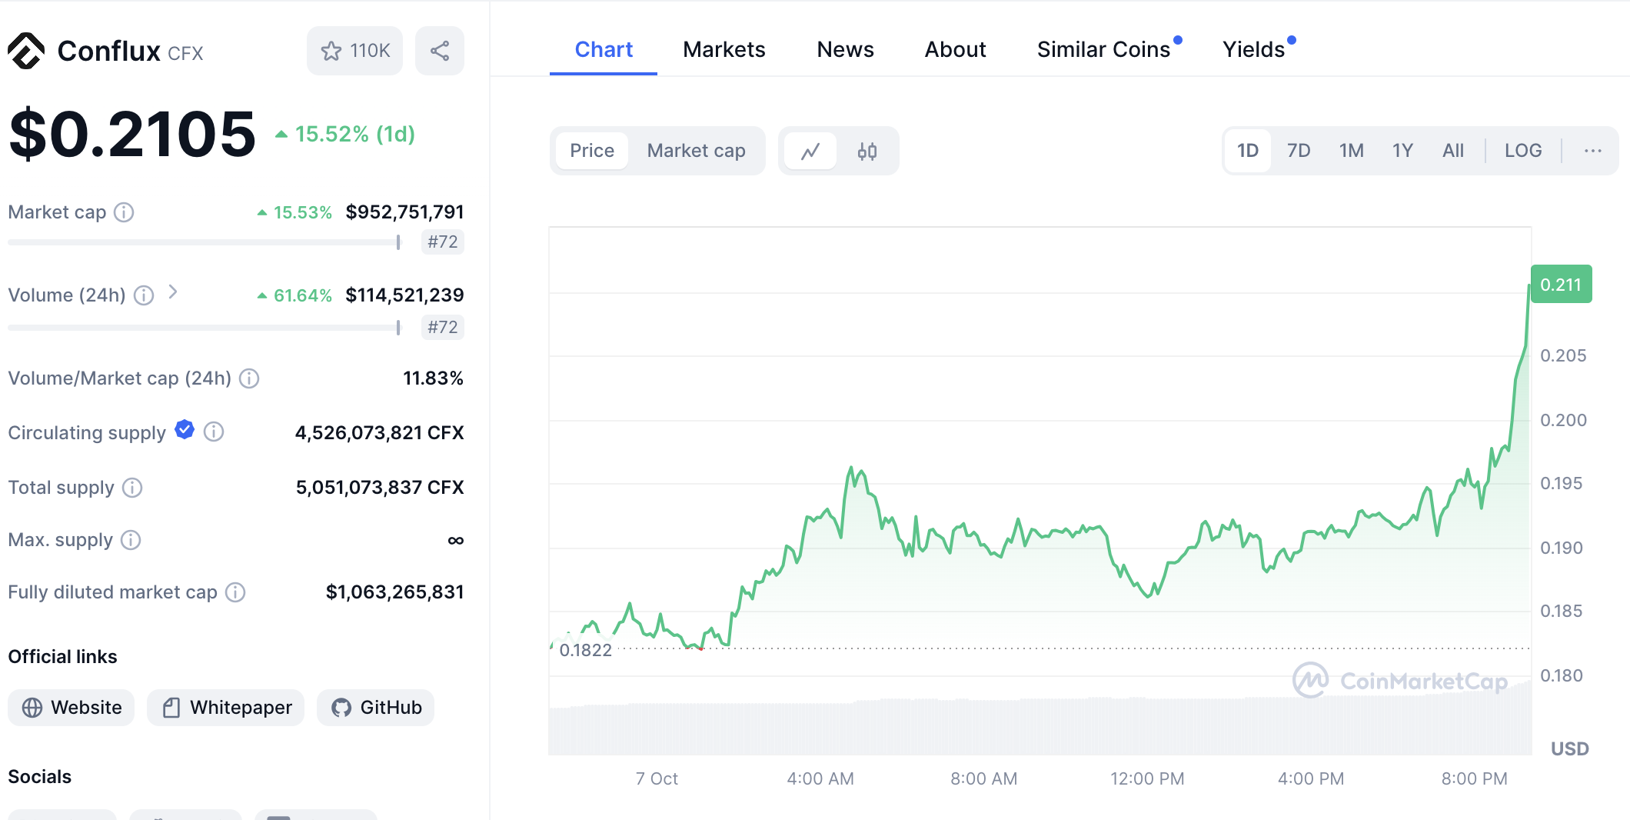Open the GitHub link
1630x820 pixels.
pos(376,708)
